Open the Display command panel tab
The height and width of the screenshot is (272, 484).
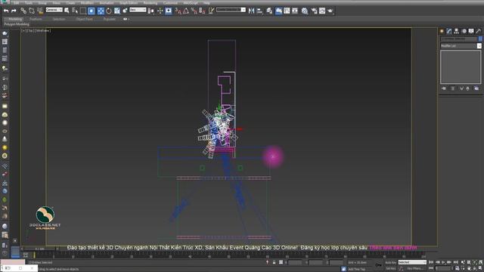471,31
